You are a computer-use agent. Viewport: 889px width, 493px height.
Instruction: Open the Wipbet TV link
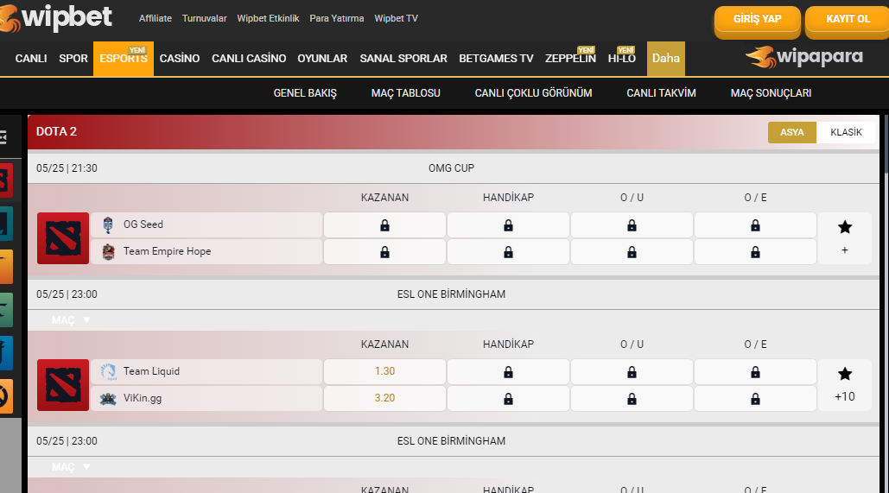click(x=397, y=18)
